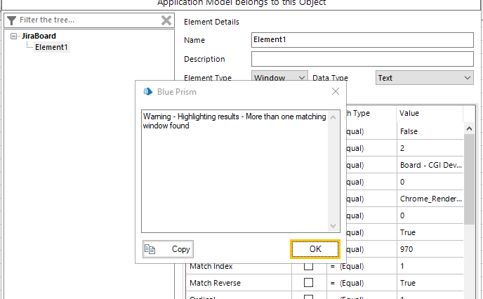Image resolution: width=483 pixels, height=299 pixels.
Task: Select the False value cell
Action: click(x=430, y=131)
